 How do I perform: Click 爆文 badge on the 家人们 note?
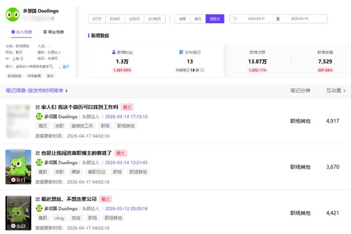pos(127,107)
